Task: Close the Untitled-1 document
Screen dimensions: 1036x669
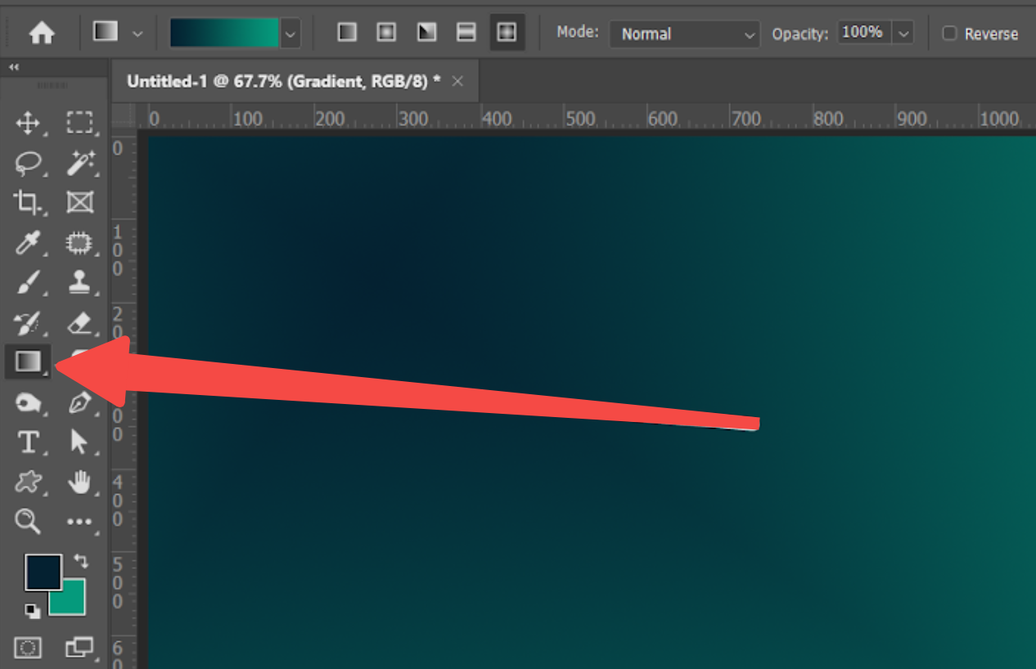Action: (457, 81)
